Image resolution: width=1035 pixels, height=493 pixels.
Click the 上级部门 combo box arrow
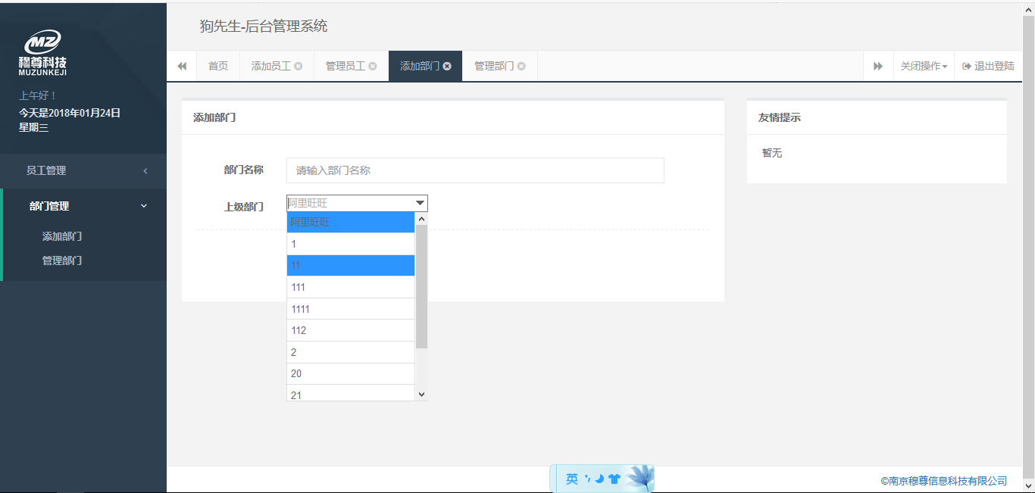tap(420, 203)
